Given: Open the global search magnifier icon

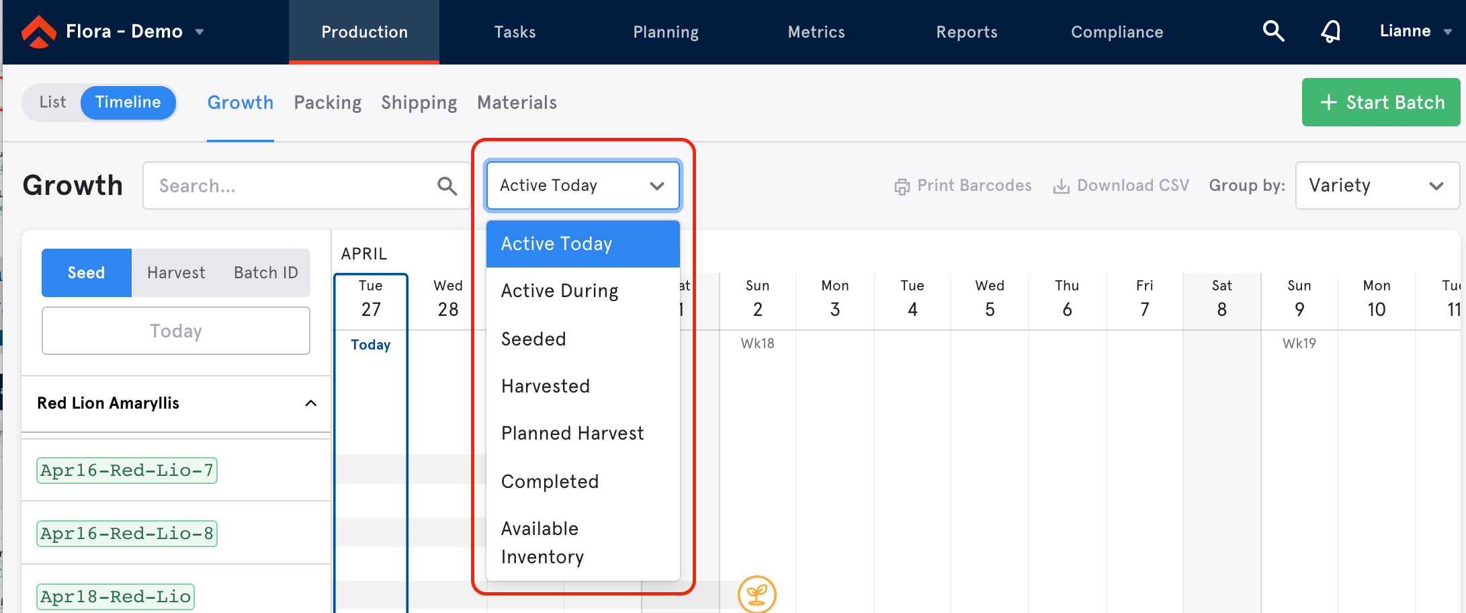Looking at the screenshot, I should click(x=1273, y=31).
